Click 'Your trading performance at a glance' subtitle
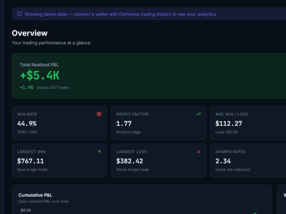 tap(51, 43)
